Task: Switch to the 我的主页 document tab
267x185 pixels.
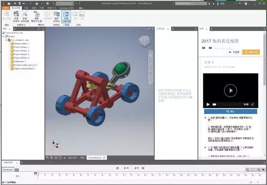Action: coord(73,158)
